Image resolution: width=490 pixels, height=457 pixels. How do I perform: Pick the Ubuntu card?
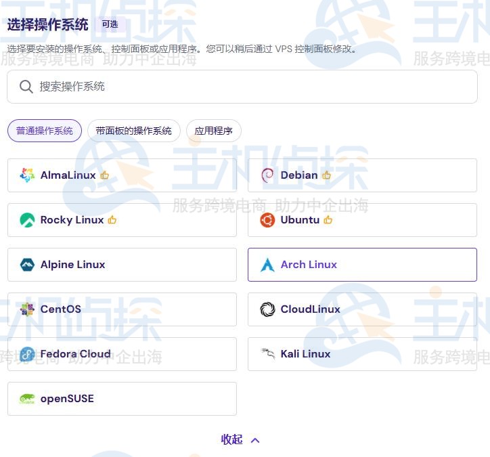click(362, 220)
